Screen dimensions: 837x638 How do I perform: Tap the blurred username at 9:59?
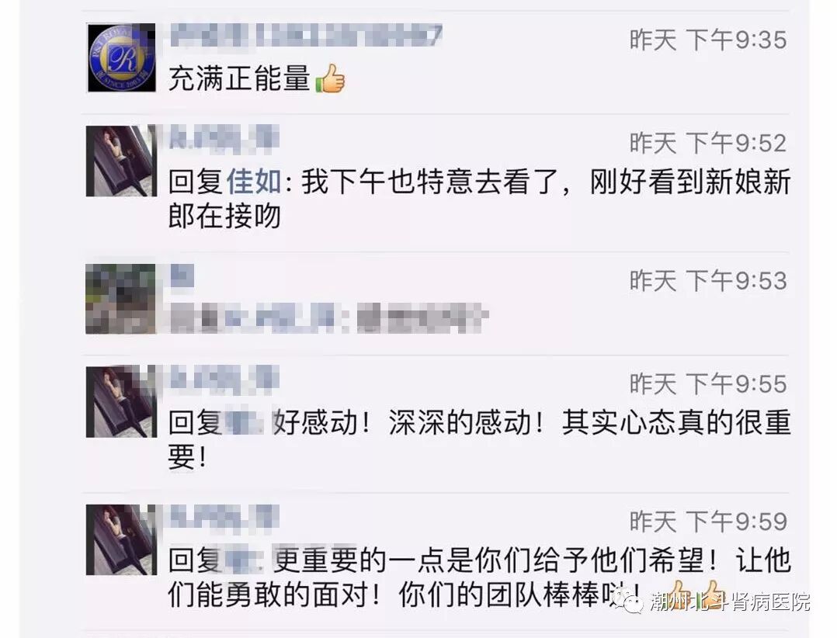224,516
